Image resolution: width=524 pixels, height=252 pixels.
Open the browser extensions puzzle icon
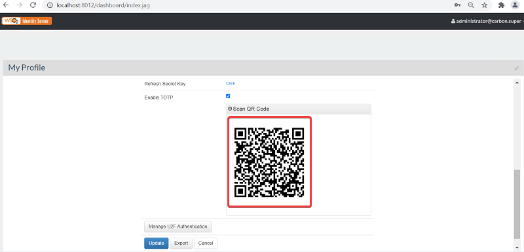pyautogui.click(x=501, y=5)
